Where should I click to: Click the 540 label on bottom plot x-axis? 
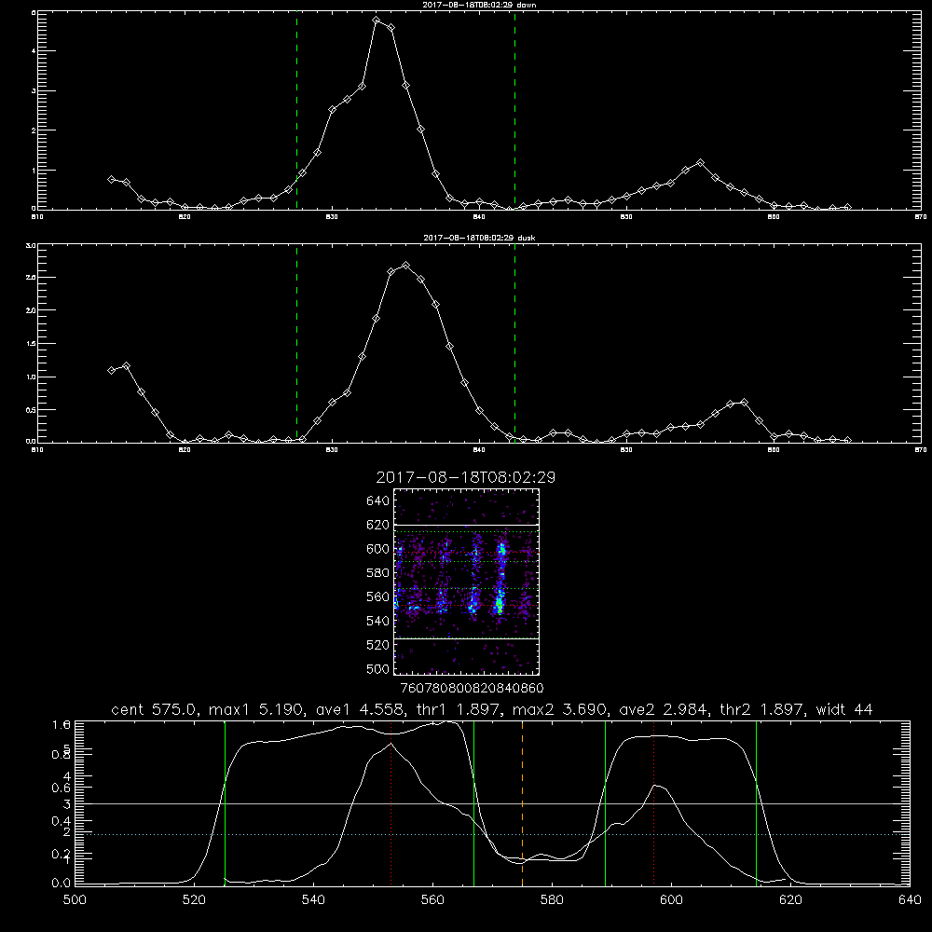313,900
